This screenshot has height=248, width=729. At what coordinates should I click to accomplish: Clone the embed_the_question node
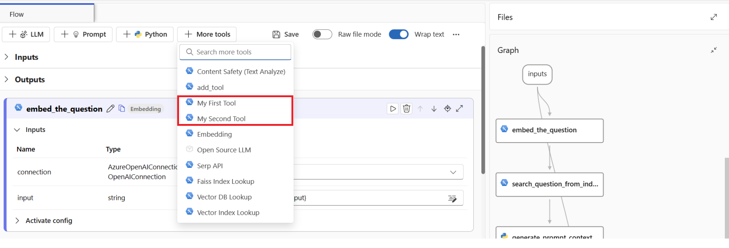point(122,108)
